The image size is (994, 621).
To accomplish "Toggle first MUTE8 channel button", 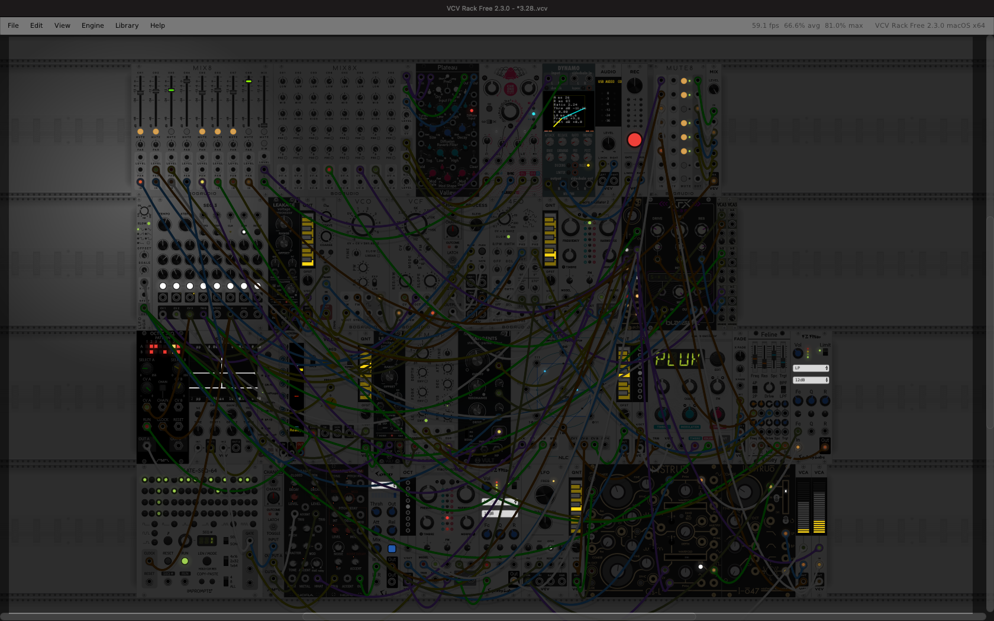I will [684, 81].
